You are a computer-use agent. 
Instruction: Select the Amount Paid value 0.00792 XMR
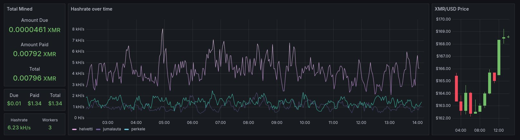coord(34,54)
